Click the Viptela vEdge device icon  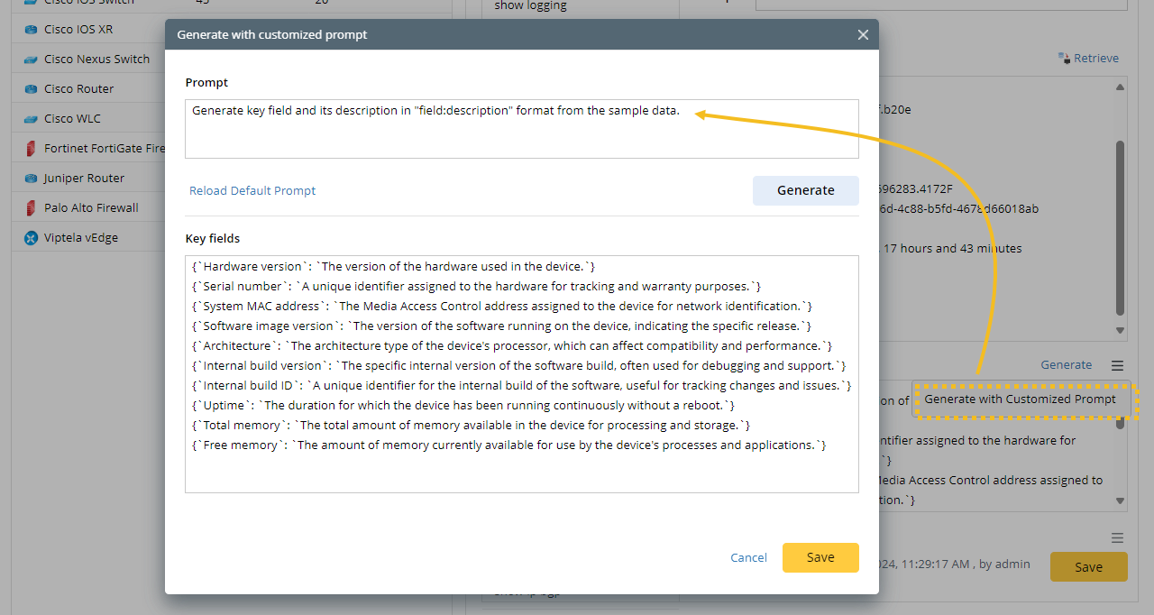[x=31, y=238]
